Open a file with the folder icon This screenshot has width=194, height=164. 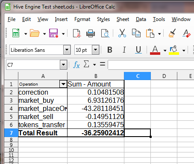click(35, 33)
